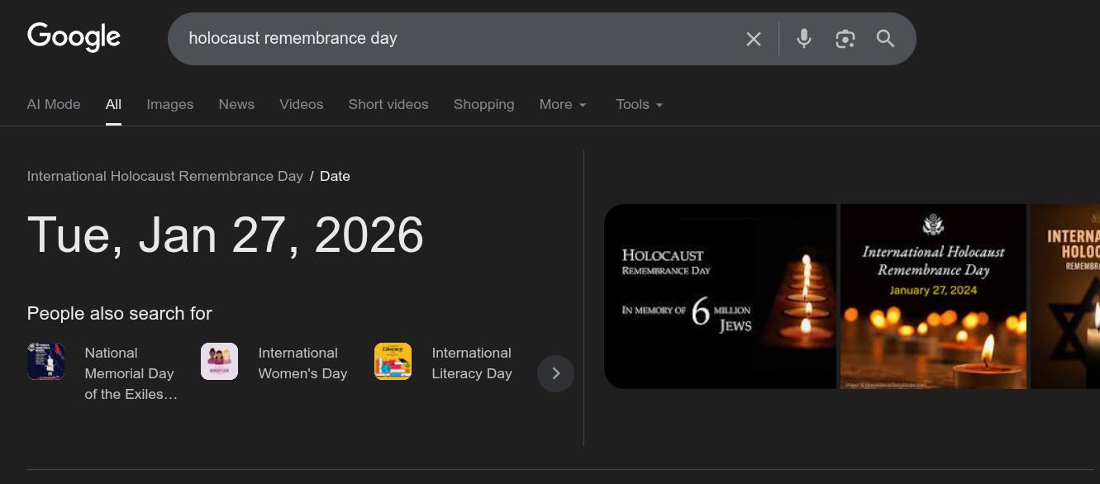This screenshot has height=484, width=1100.
Task: Expand the More search filters dropdown
Action: [563, 105]
